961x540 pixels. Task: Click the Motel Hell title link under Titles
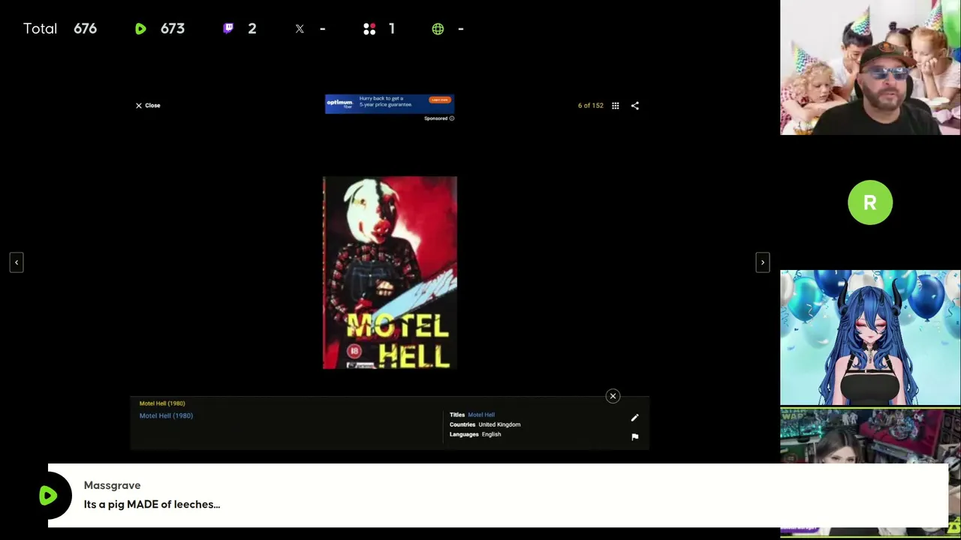481,415
